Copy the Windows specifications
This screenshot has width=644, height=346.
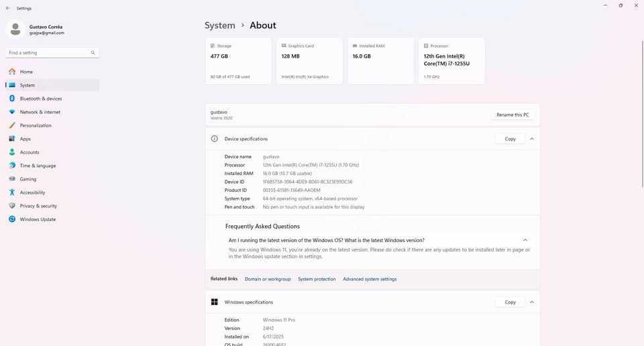pos(510,302)
